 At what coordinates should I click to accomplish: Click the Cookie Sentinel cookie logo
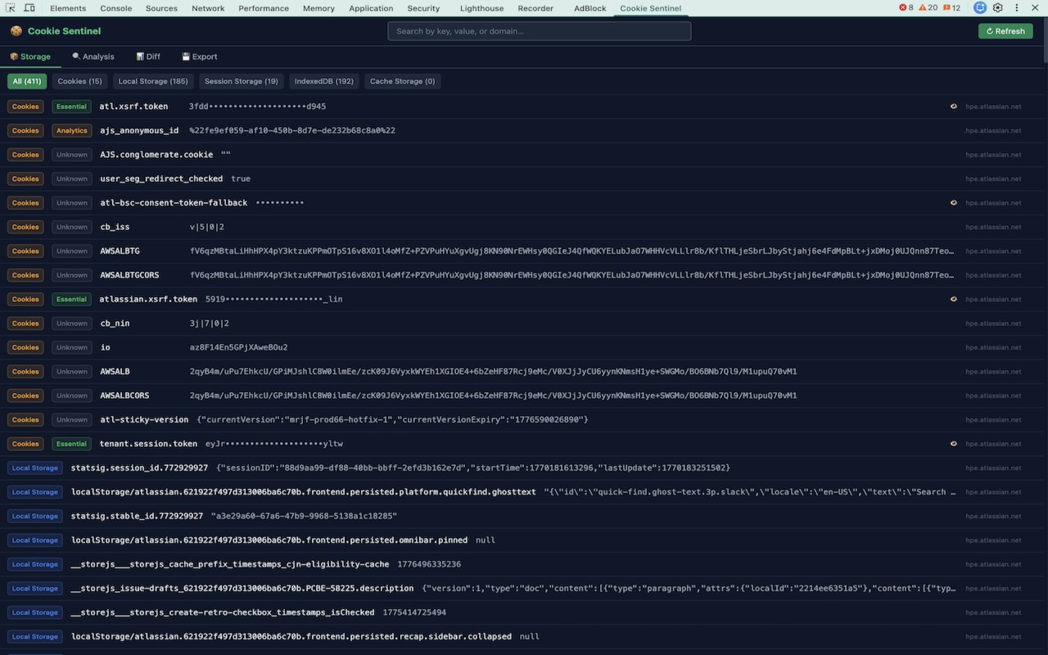(16, 31)
